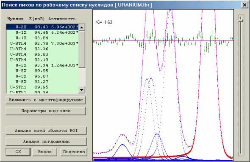250x162 pixels.
Task: Run fit with 'Подгонка' button
Action: pyautogui.click(x=74, y=152)
